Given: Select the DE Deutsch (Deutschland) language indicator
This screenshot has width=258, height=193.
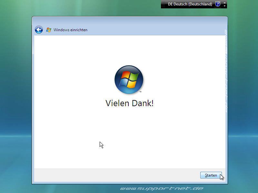Looking at the screenshot, I should pyautogui.click(x=190, y=4).
